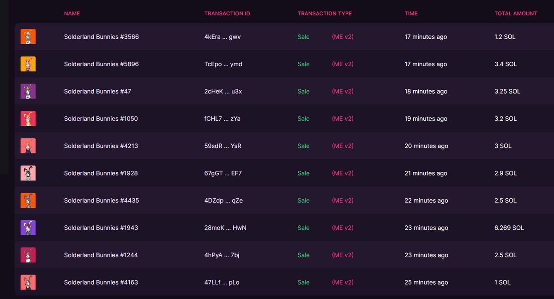
Task: Open transaction 28moK ... HwN
Action: (x=225, y=228)
